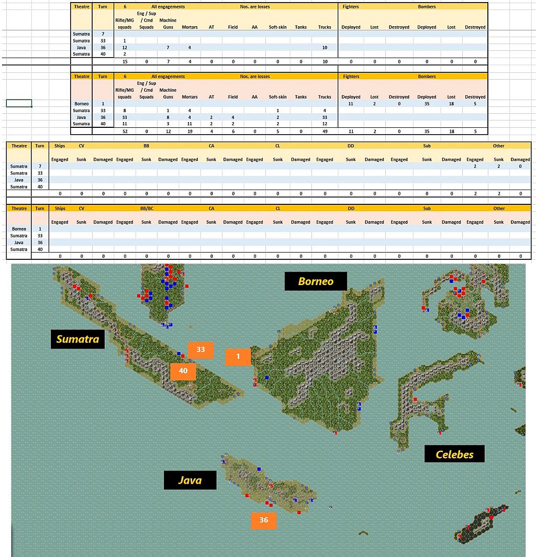The image size is (536, 557).
Task: Click Field value 4 in Java row
Action: pos(233,117)
